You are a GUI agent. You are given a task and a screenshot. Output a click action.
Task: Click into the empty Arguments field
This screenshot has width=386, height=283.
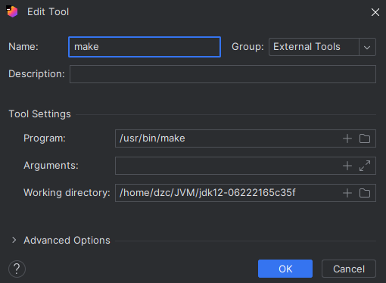229,166
